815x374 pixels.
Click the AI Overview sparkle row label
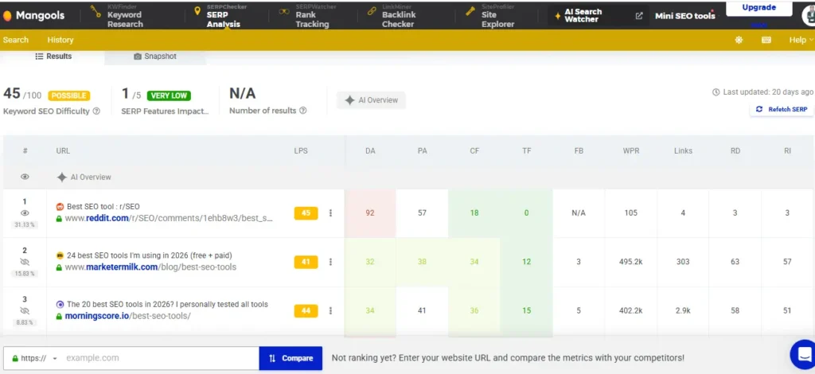[84, 177]
